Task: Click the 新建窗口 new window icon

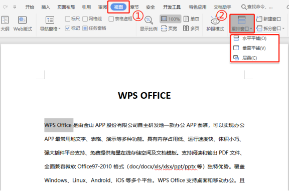Action: (259, 19)
